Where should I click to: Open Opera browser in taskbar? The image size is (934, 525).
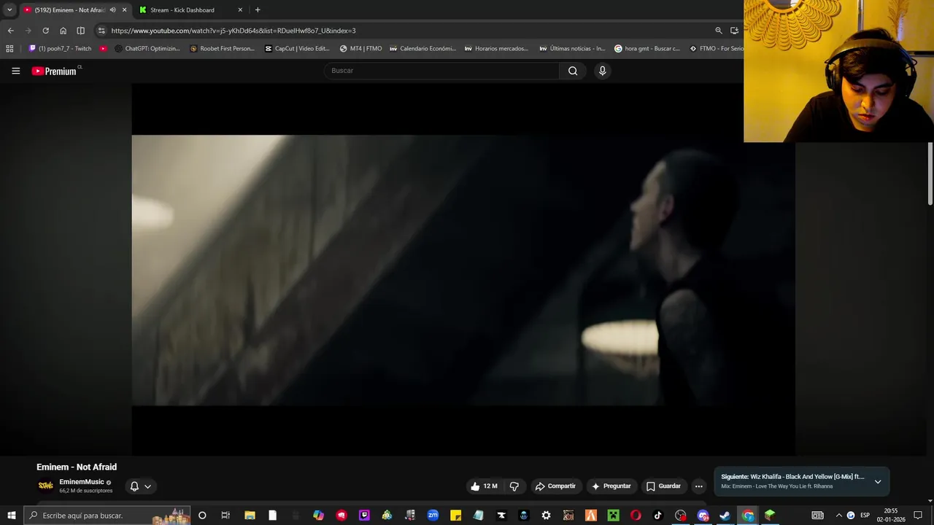click(x=635, y=516)
